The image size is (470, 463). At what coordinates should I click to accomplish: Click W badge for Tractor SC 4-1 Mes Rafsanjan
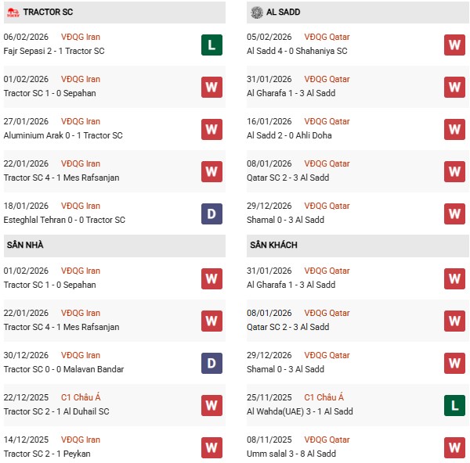(211, 171)
